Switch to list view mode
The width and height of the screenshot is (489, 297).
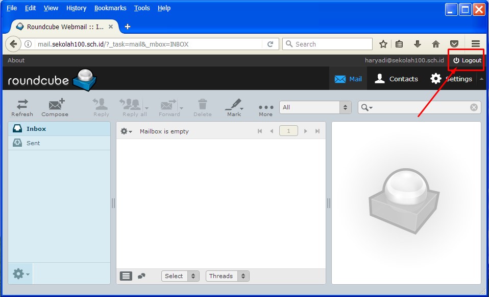(x=126, y=276)
